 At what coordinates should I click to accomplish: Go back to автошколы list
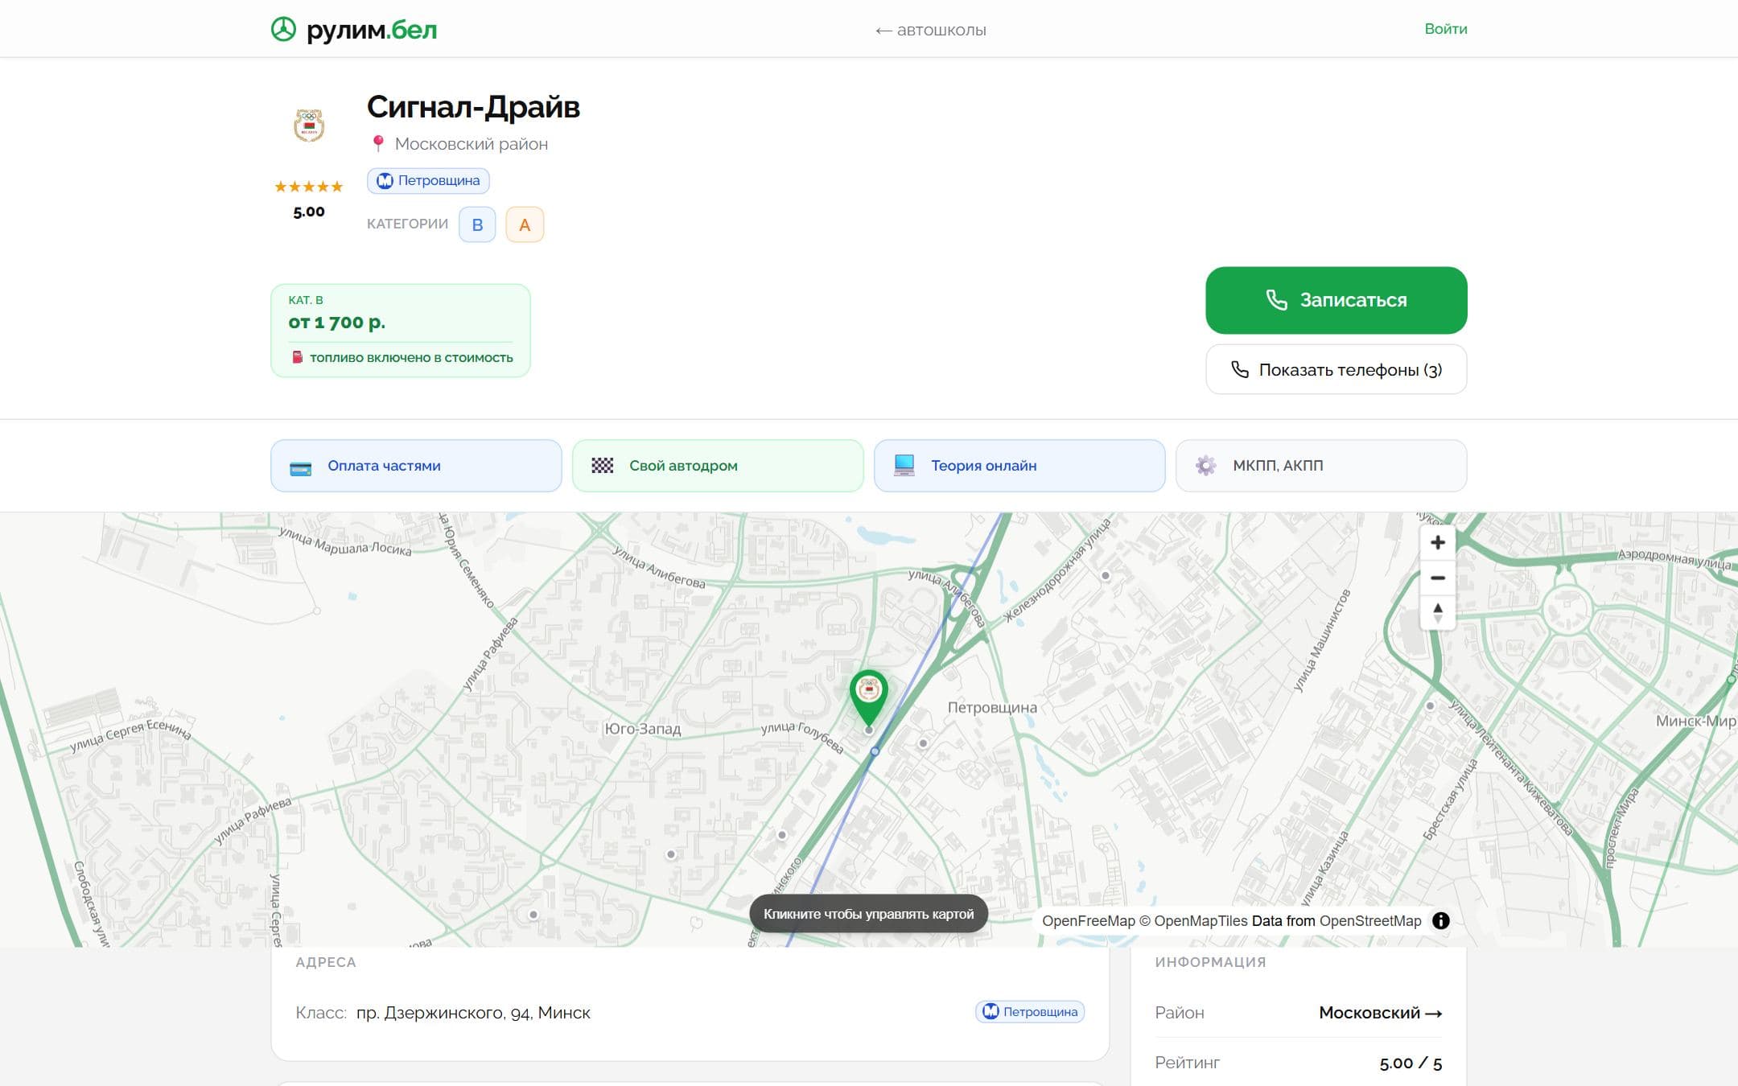coord(931,31)
